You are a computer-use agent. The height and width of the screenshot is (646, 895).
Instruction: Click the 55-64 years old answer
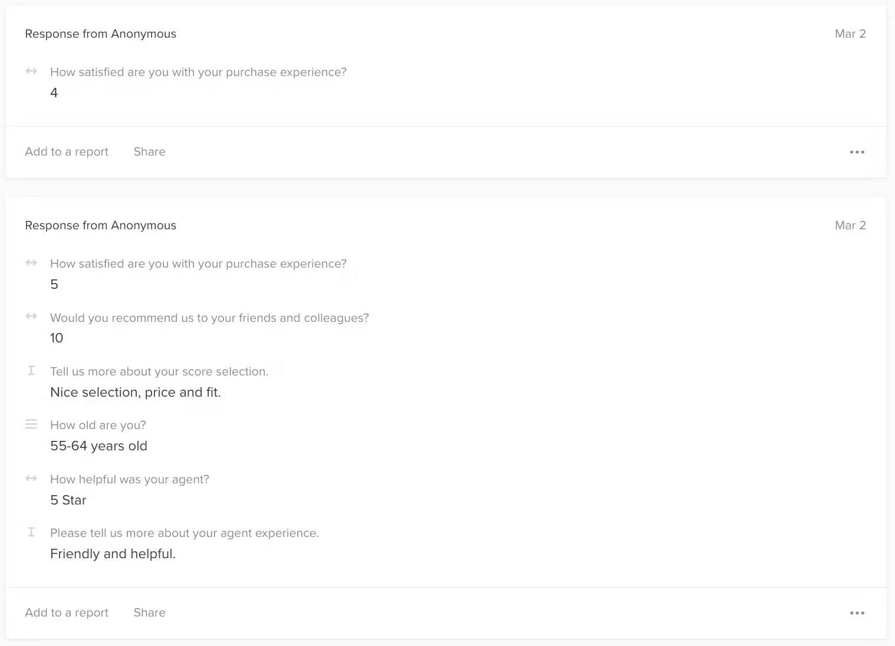tap(98, 446)
